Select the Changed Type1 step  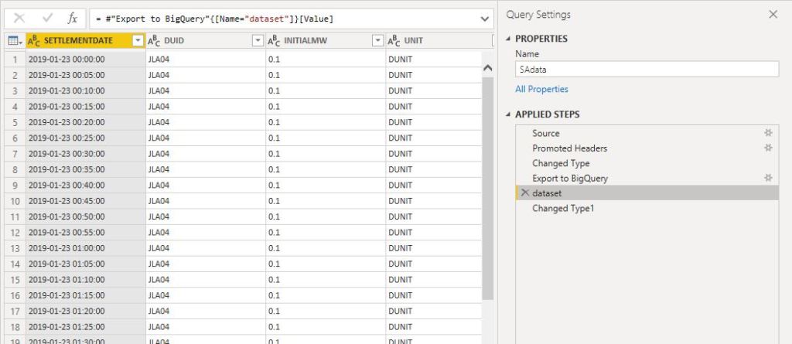click(x=563, y=208)
